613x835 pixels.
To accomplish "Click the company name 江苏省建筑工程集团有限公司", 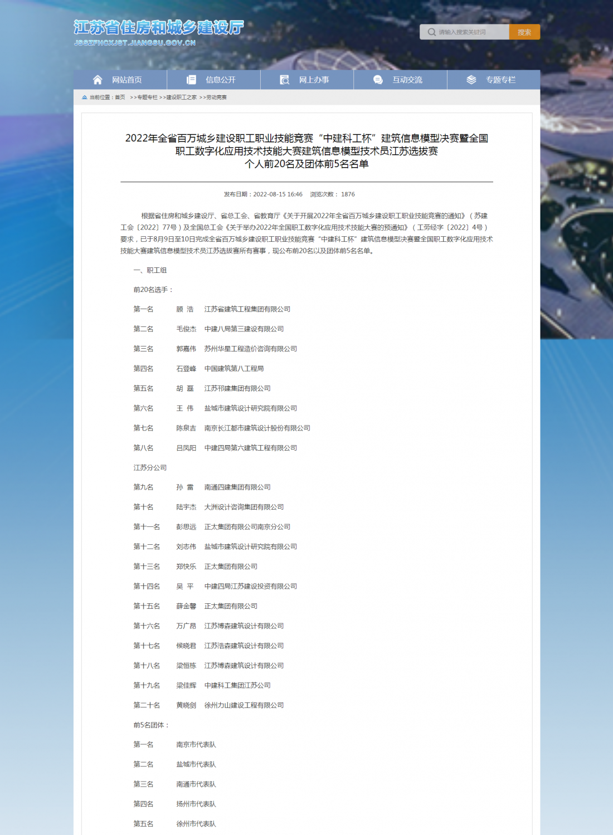I will click(x=247, y=309).
